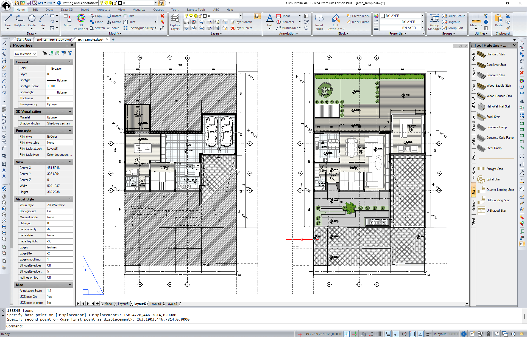Activate the 3D Positioner tool
The image size is (527, 337).
click(81, 21)
